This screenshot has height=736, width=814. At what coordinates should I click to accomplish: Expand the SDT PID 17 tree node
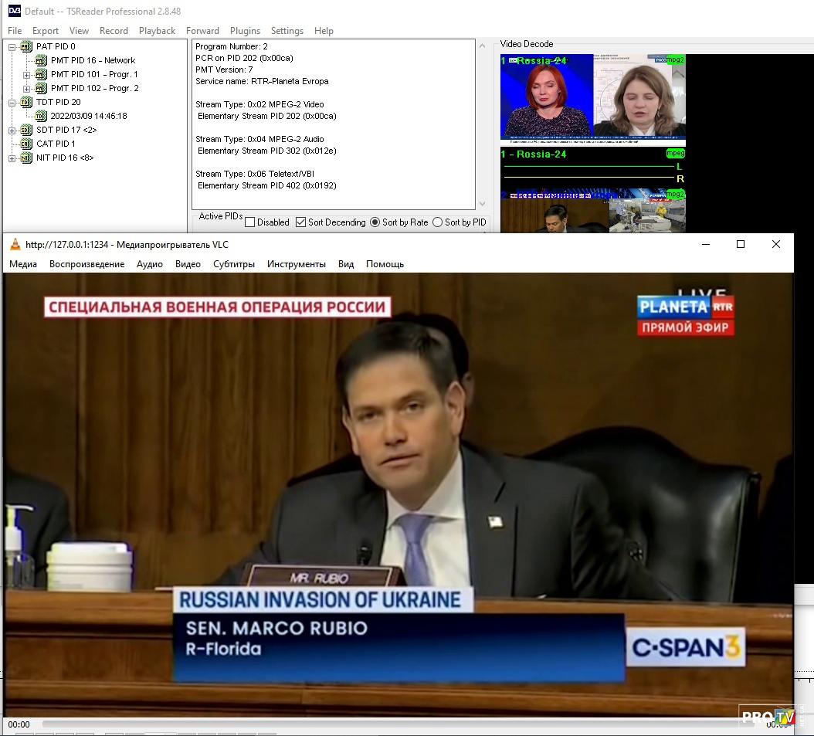12,130
